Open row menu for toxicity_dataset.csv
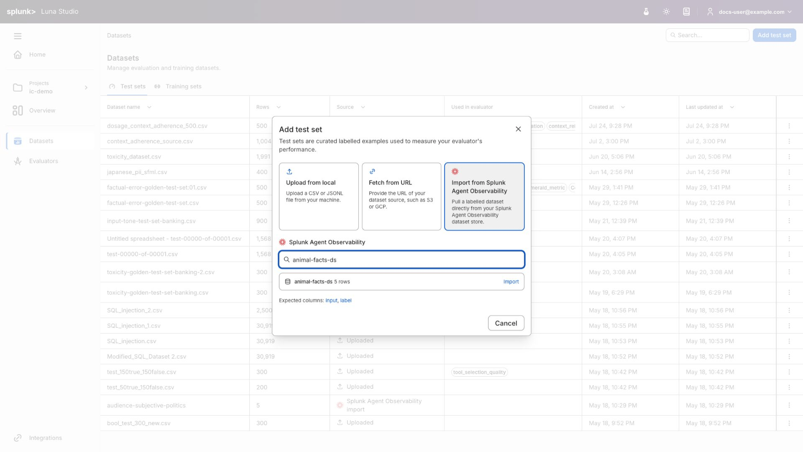The width and height of the screenshot is (803, 452). (x=789, y=157)
